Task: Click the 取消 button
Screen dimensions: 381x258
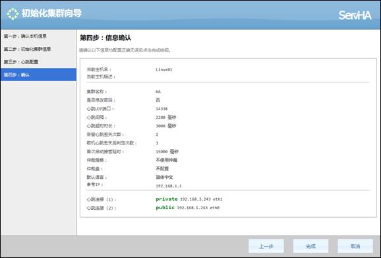Action: pyautogui.click(x=355, y=246)
